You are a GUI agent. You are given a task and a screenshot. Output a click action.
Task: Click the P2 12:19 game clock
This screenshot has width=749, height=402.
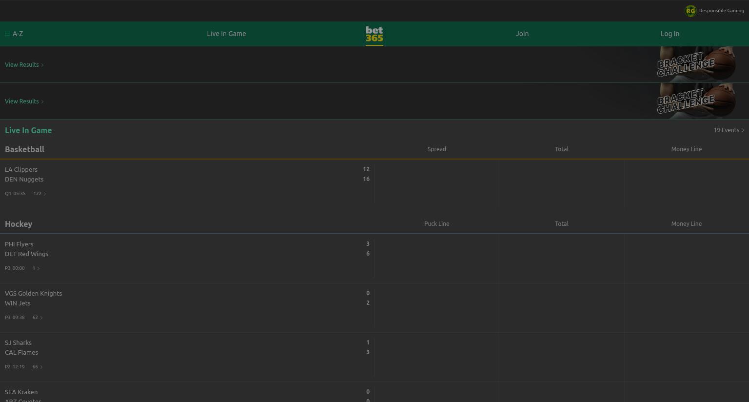(x=15, y=367)
